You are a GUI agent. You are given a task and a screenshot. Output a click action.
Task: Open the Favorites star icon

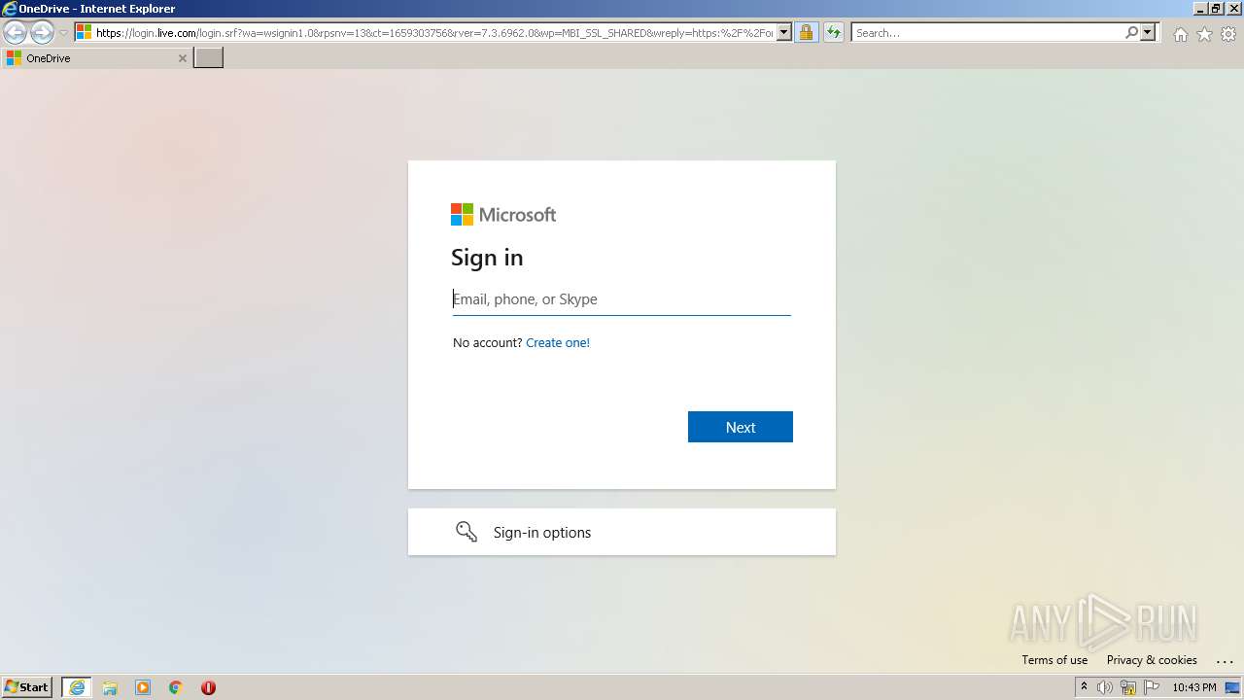point(1204,34)
